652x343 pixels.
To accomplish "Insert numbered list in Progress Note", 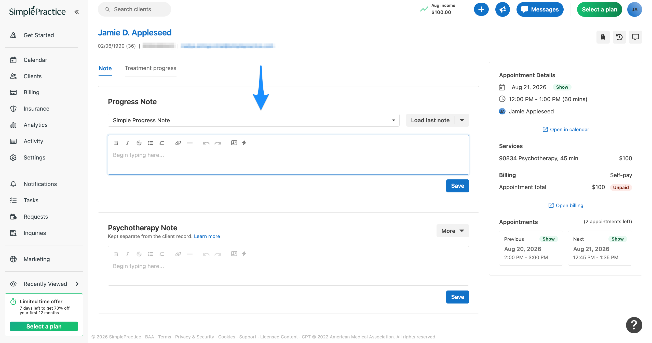I will (x=161, y=143).
